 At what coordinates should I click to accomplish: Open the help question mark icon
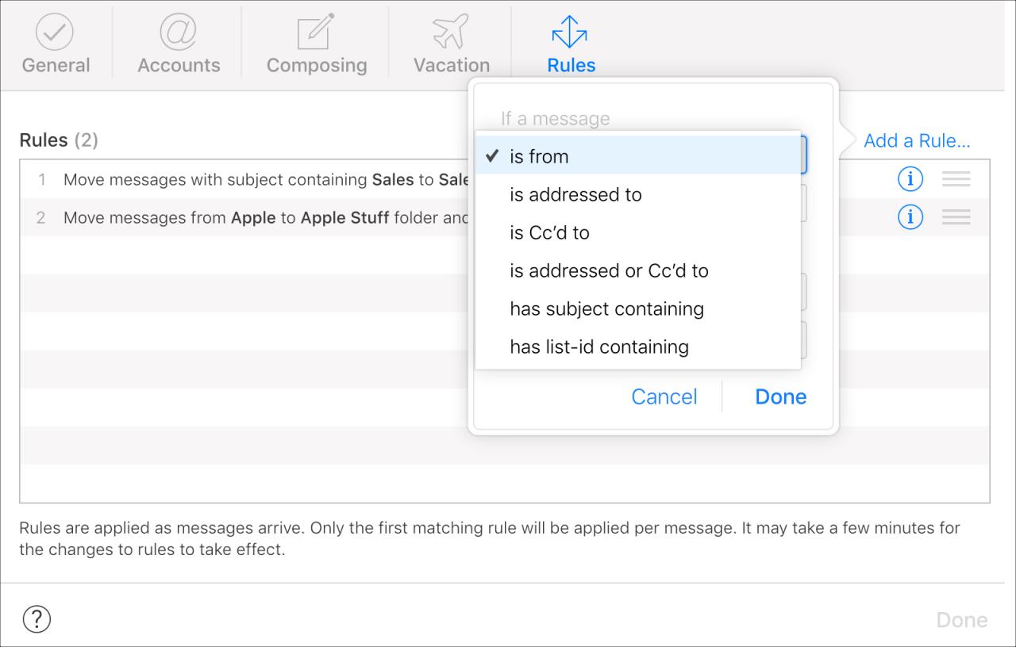[x=37, y=619]
